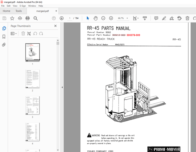Open thumbnail options dropdown menu
The height and width of the screenshot is (152, 196).
(x=14, y=34)
